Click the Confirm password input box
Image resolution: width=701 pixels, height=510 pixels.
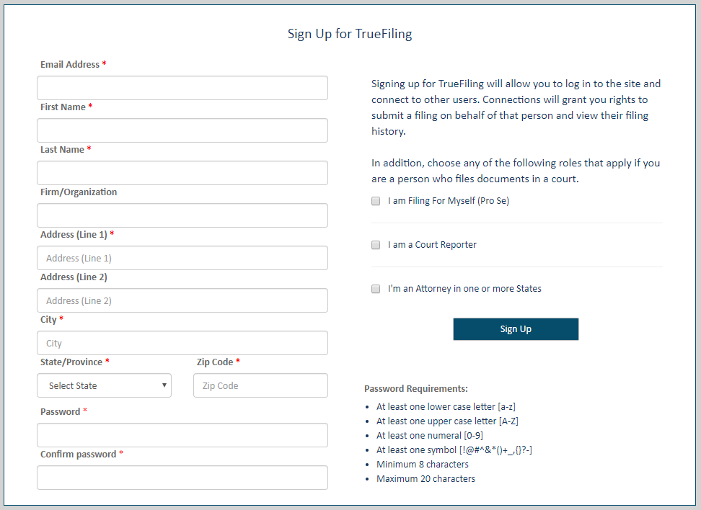182,478
